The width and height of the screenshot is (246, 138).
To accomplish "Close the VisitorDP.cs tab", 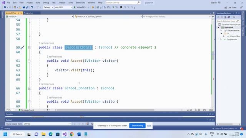I will [x=21, y=13].
